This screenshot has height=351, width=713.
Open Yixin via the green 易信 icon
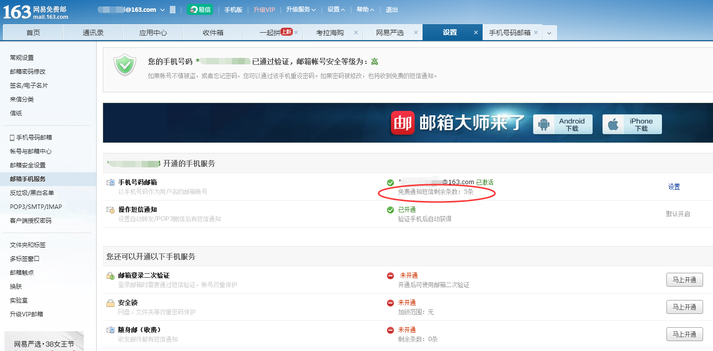tap(200, 9)
